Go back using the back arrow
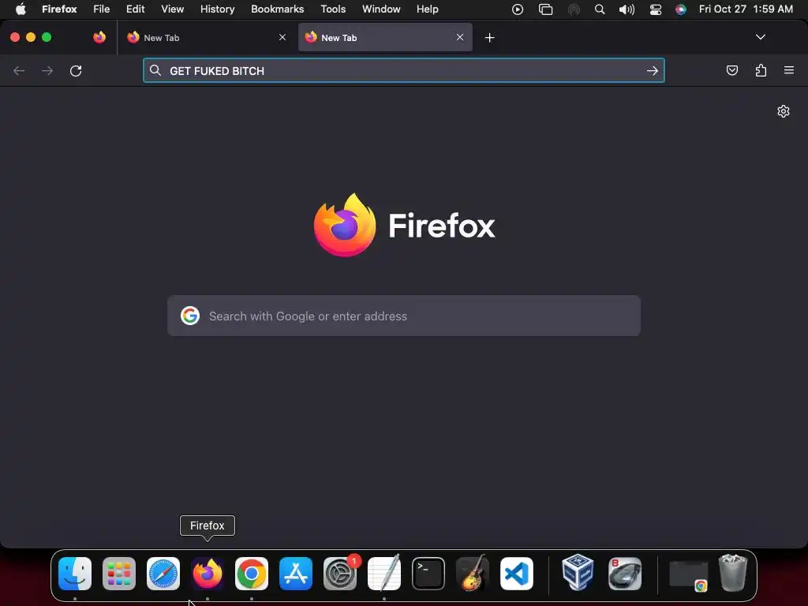 19,70
